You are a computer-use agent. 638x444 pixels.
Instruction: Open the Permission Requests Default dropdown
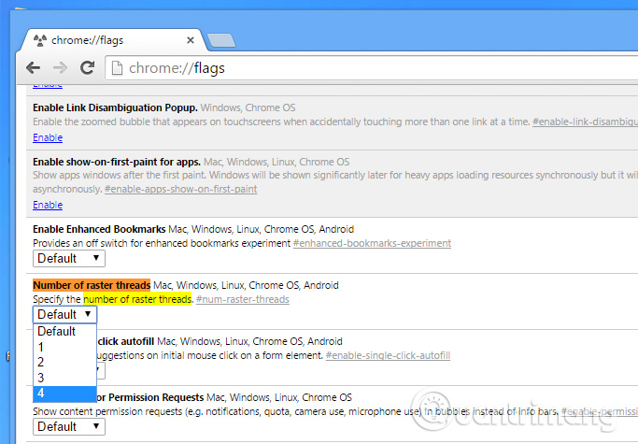[x=69, y=426]
